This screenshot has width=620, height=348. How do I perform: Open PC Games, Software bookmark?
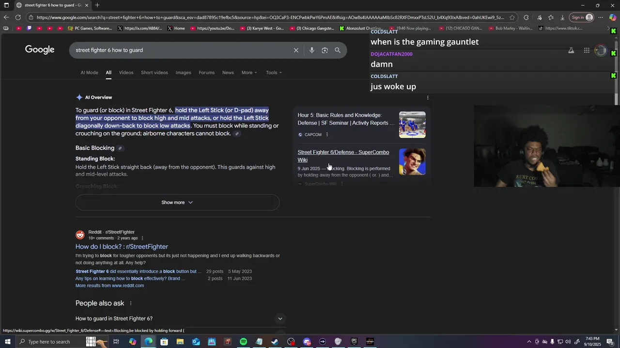click(x=90, y=29)
